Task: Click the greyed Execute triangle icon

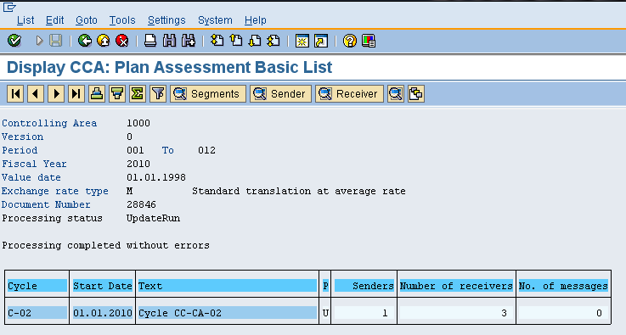Action: pyautogui.click(x=39, y=41)
